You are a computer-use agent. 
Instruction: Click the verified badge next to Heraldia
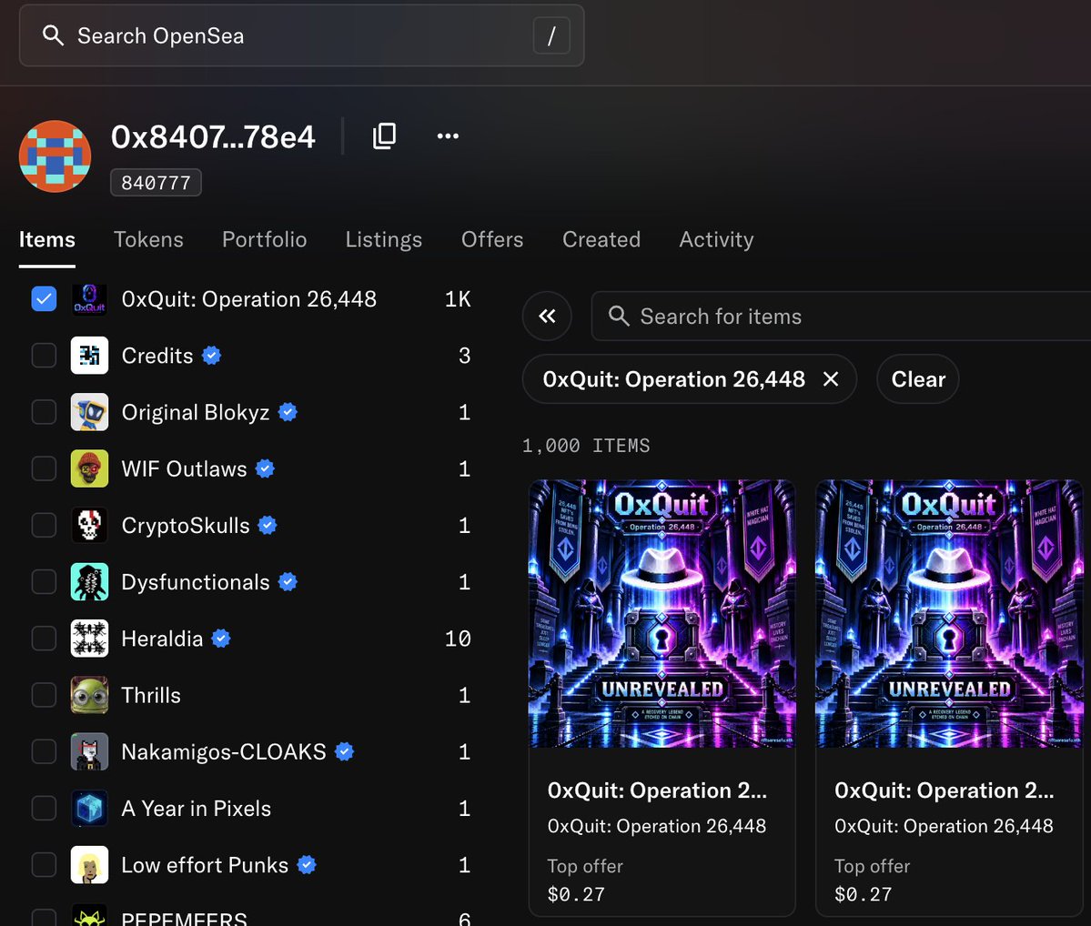tap(221, 639)
